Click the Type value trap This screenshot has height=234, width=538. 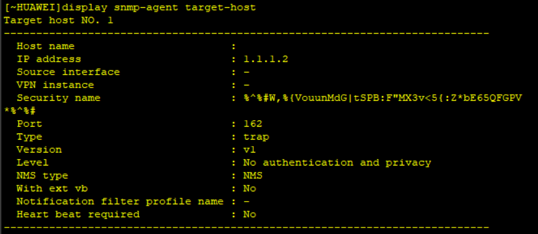[x=256, y=137]
